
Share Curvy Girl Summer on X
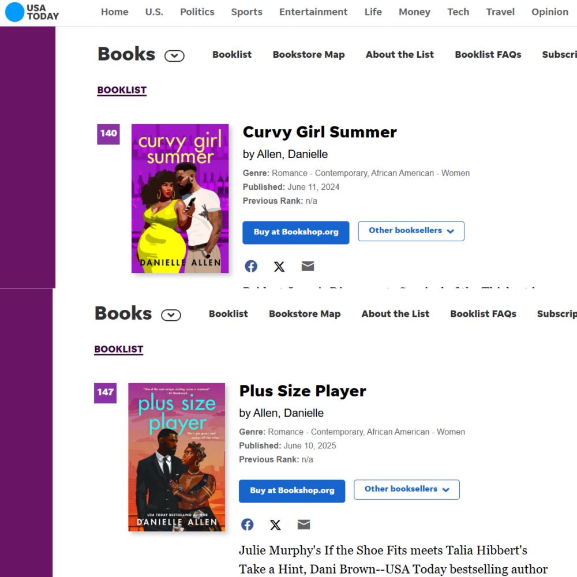click(x=279, y=267)
